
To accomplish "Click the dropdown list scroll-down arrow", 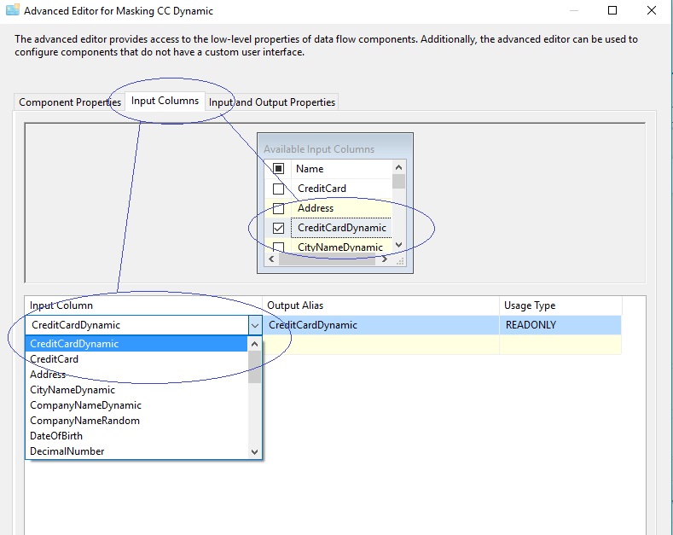I will click(254, 451).
